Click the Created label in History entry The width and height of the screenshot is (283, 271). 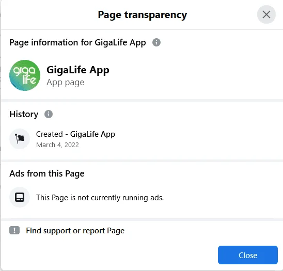click(50, 134)
